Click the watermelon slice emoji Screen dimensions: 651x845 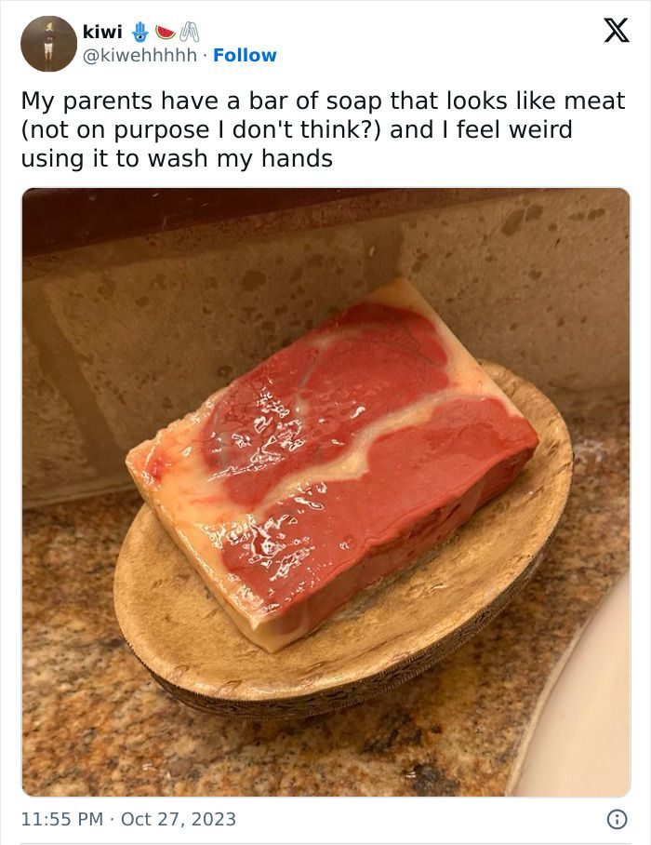[x=166, y=33]
